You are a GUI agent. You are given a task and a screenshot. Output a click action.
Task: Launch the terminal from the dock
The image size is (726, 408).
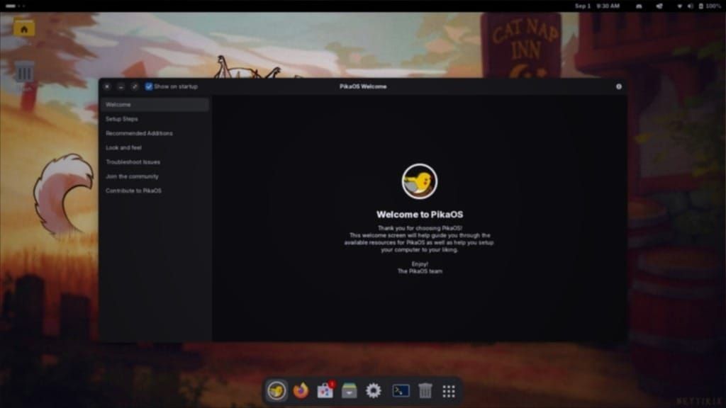click(401, 391)
